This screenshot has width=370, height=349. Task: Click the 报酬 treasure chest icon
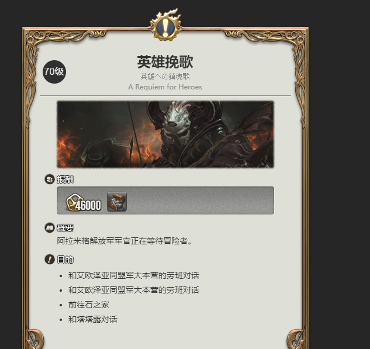point(50,179)
